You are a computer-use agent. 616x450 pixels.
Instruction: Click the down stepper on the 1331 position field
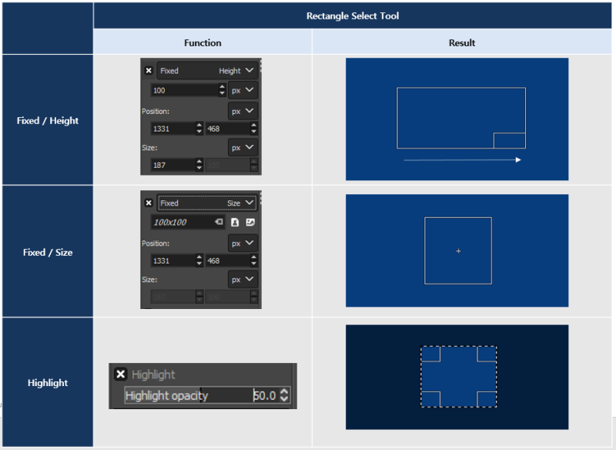point(200,131)
